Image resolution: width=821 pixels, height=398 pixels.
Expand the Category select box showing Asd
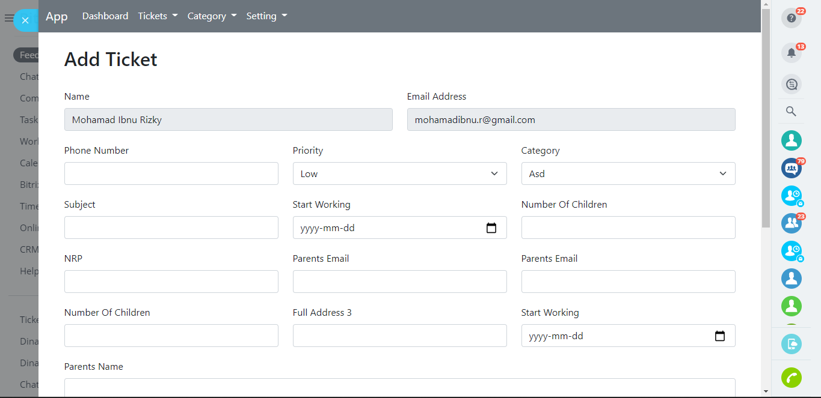pyautogui.click(x=628, y=173)
